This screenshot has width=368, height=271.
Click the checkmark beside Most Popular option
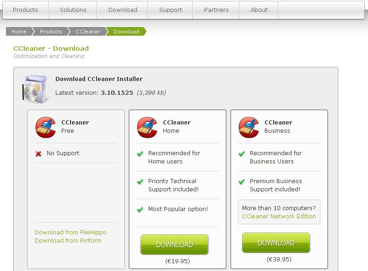pos(140,209)
